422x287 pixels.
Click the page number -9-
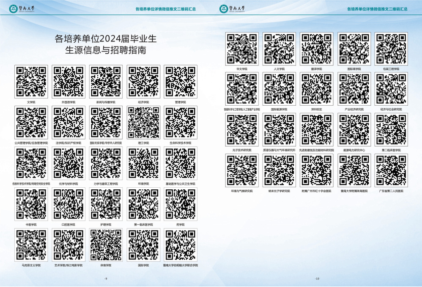pyautogui.click(x=106, y=279)
